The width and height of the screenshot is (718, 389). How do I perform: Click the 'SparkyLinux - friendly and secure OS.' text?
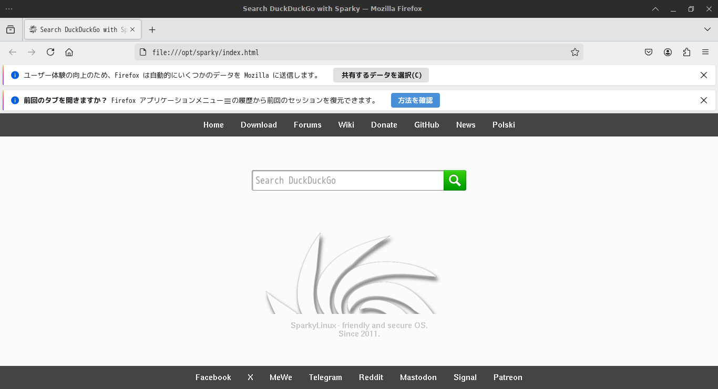click(359, 325)
